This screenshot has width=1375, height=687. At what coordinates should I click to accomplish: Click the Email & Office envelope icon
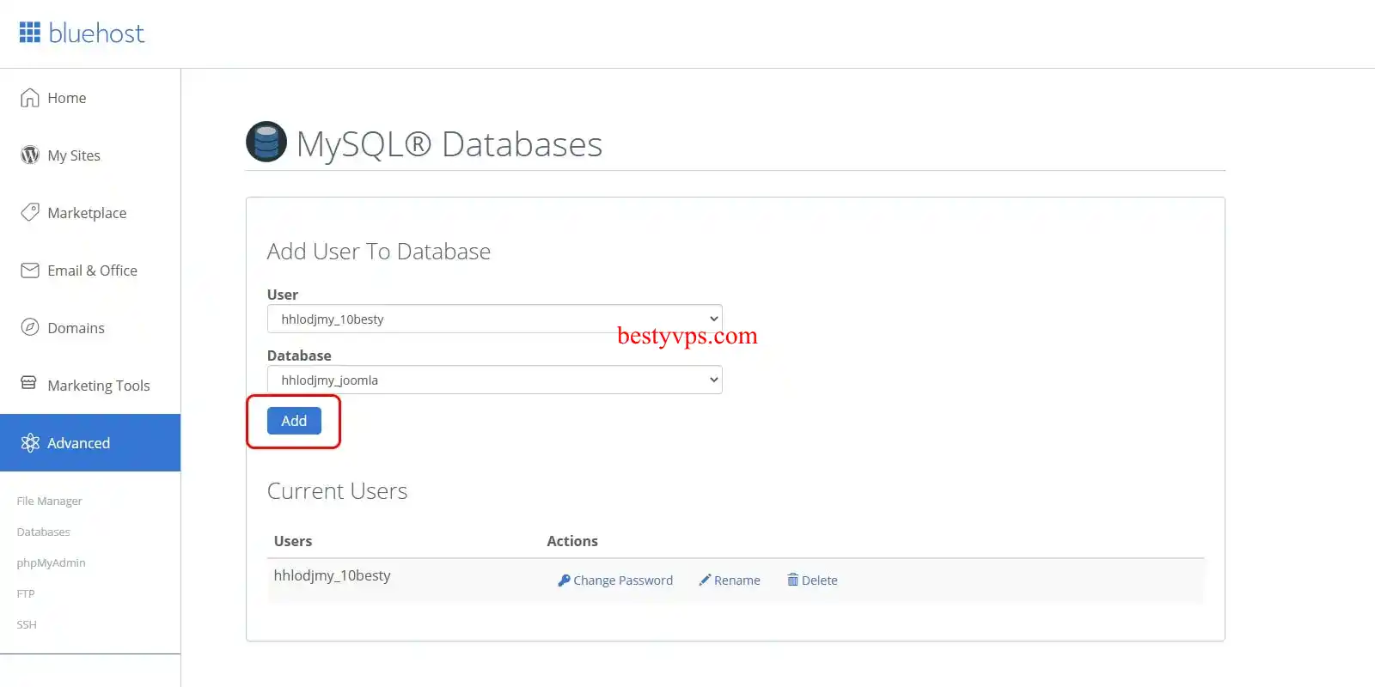(x=30, y=271)
